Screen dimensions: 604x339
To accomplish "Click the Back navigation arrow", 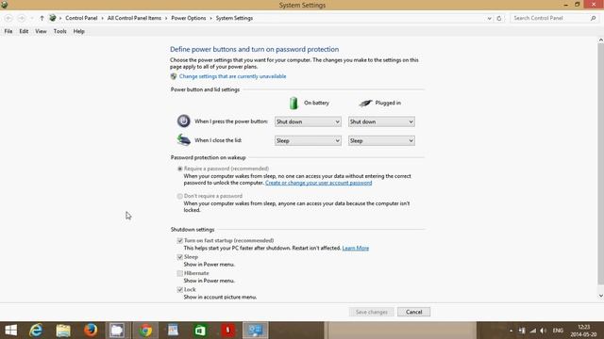I will point(8,18).
